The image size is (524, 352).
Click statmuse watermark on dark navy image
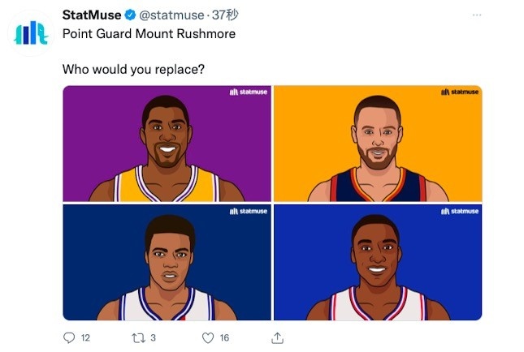248,211
